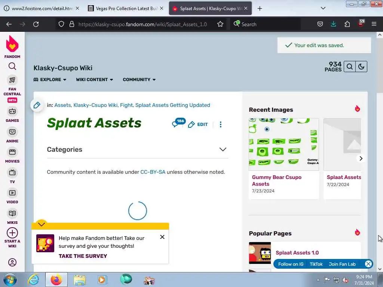Expand the Community dropdown menu

139,80
